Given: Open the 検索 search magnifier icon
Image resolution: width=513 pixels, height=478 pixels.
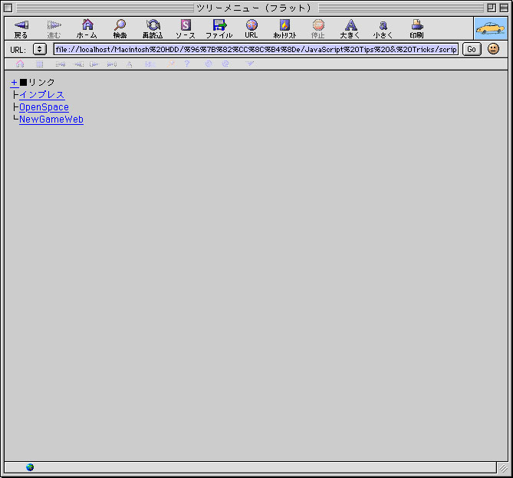Looking at the screenshot, I should click(120, 25).
